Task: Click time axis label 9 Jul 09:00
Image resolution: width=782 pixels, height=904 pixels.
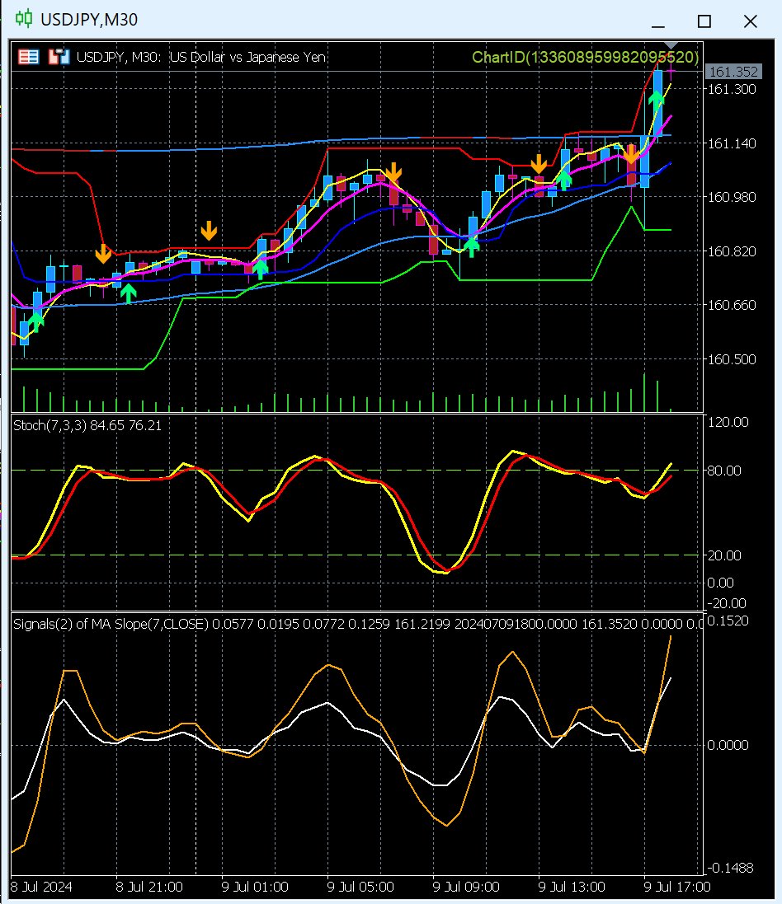Action: pyautogui.click(x=466, y=887)
